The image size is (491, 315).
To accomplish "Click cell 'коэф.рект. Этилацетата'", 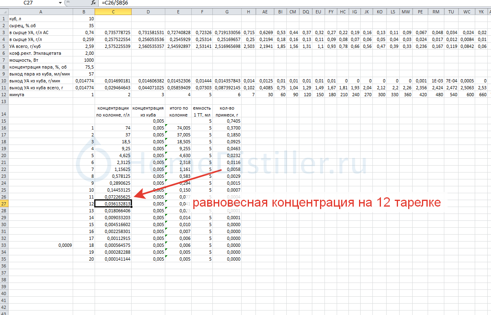I will point(40,53).
